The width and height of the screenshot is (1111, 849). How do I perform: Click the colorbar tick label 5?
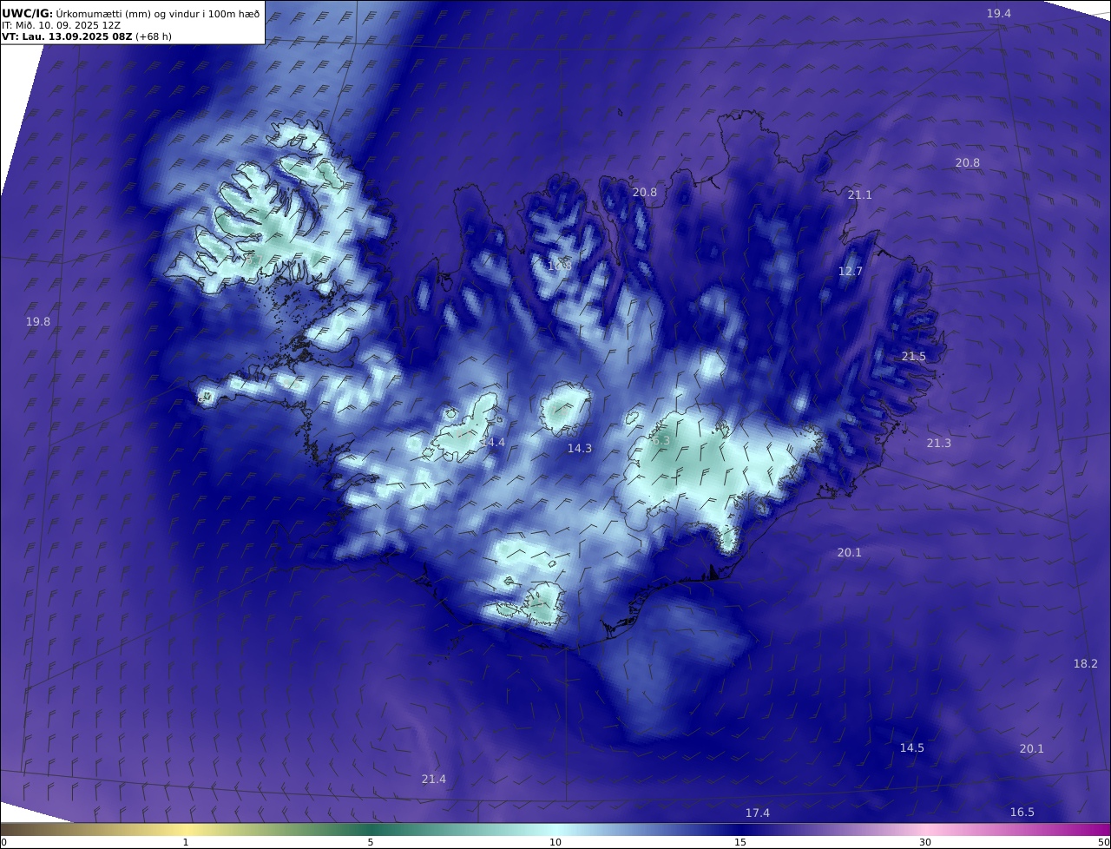click(371, 842)
